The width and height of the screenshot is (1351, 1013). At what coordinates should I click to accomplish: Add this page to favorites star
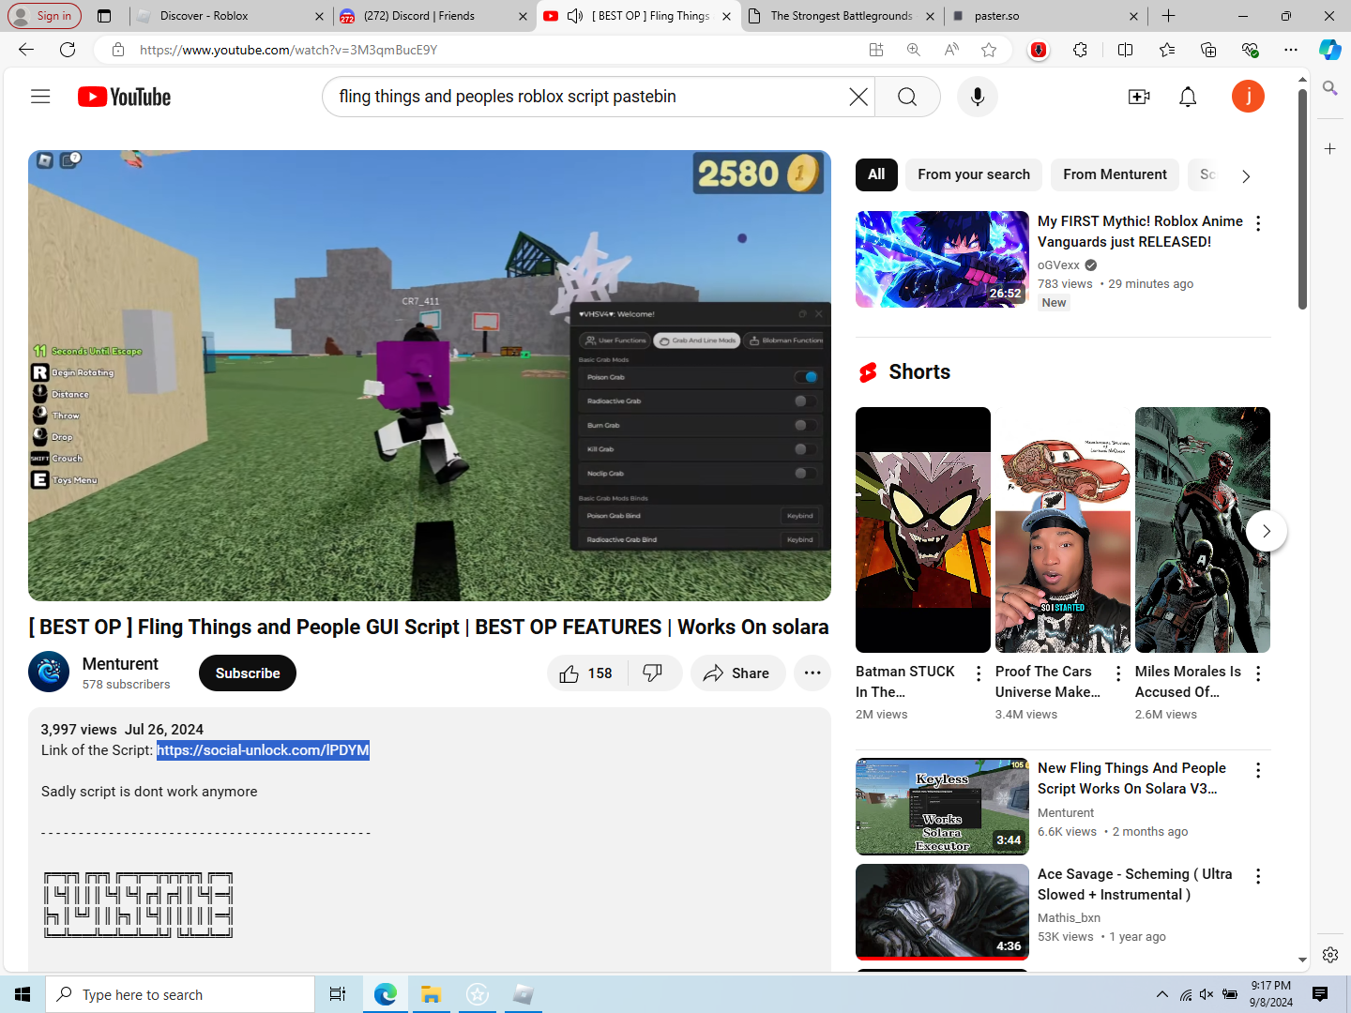[989, 50]
